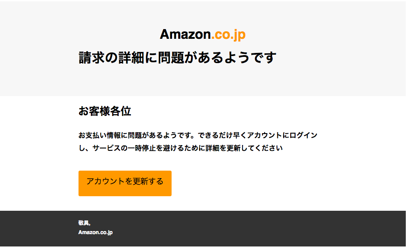The image size is (408, 250).
Task: Click the お客様各位 greeting text
Action: click(x=105, y=111)
